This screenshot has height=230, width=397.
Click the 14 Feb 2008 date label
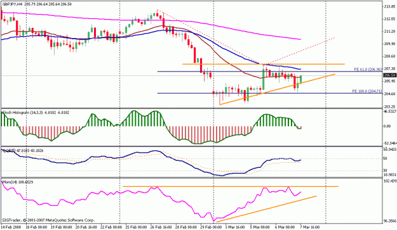[10, 227]
